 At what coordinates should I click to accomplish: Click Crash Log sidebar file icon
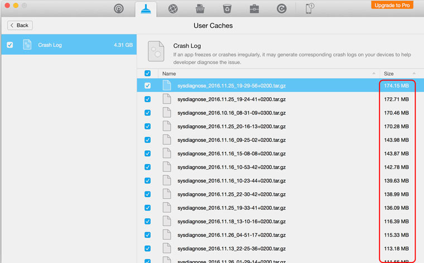click(x=27, y=45)
